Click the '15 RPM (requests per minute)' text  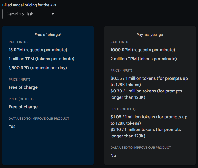pyautogui.click(x=38, y=50)
